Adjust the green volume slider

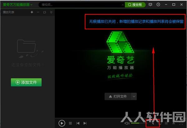coord(139,123)
